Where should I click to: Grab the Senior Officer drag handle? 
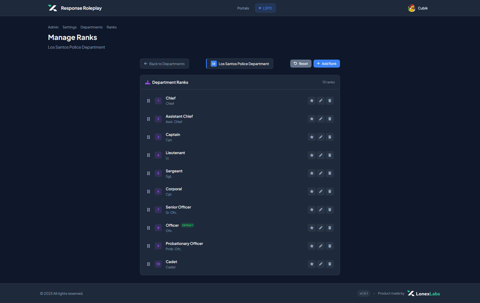148,210
